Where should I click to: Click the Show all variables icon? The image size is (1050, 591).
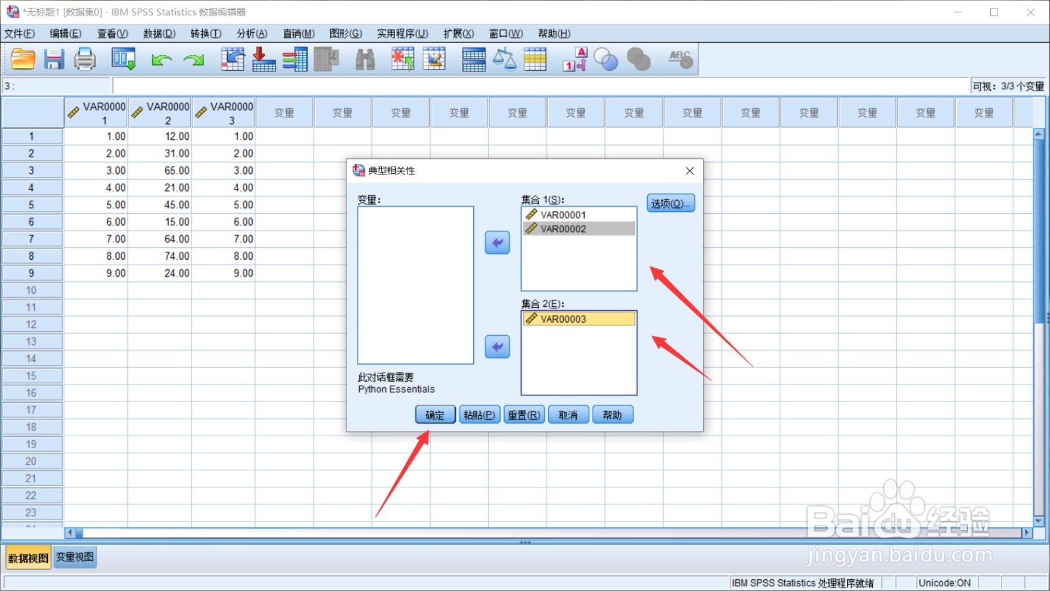pos(639,60)
